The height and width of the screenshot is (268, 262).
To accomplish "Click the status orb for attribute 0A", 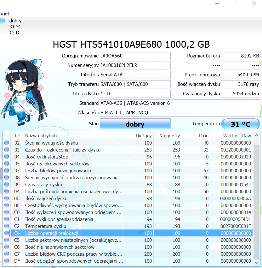I will tap(7, 191).
